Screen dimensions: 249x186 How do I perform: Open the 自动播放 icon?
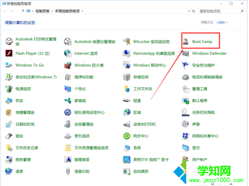126,172
